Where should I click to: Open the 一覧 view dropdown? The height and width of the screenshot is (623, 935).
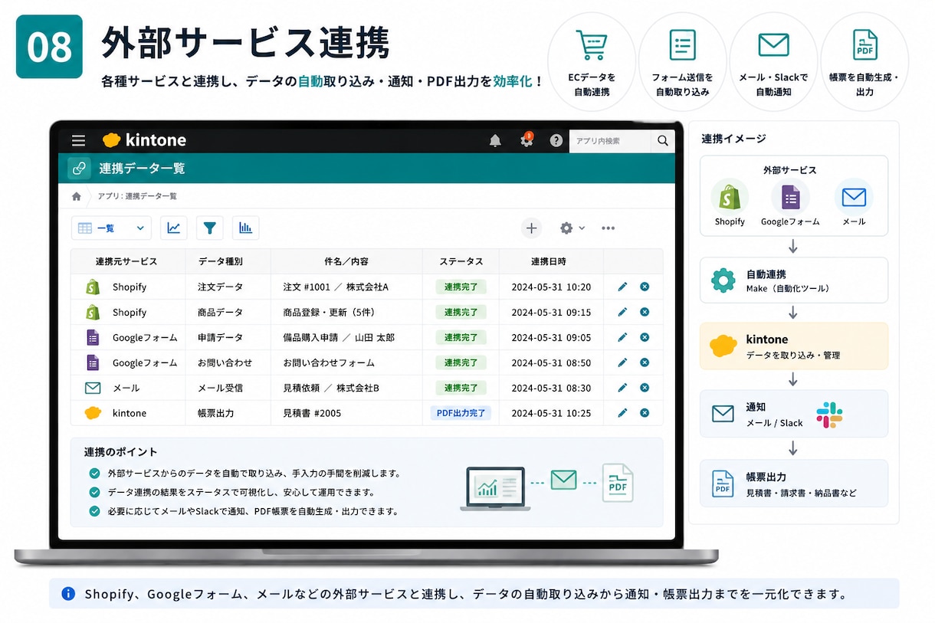[111, 228]
